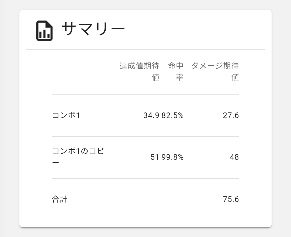Click the summary chart icon
291x237 pixels.
(x=44, y=31)
